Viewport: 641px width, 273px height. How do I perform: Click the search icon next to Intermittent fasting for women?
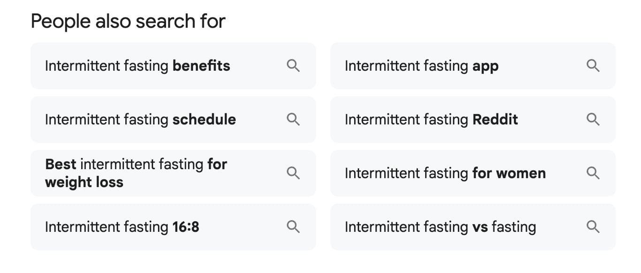593,173
